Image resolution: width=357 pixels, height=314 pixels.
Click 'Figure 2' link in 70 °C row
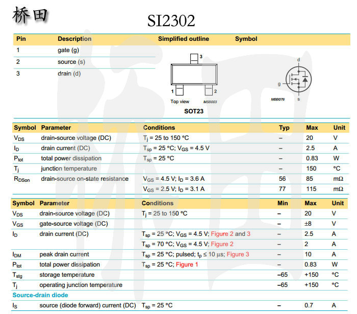[222, 244]
